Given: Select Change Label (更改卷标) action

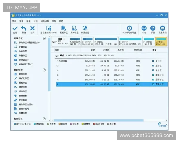Looking at the screenshot, I should [21, 96].
